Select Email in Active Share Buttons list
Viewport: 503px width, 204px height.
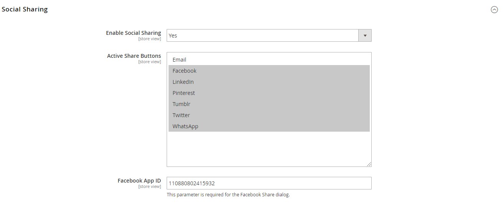pyautogui.click(x=269, y=60)
